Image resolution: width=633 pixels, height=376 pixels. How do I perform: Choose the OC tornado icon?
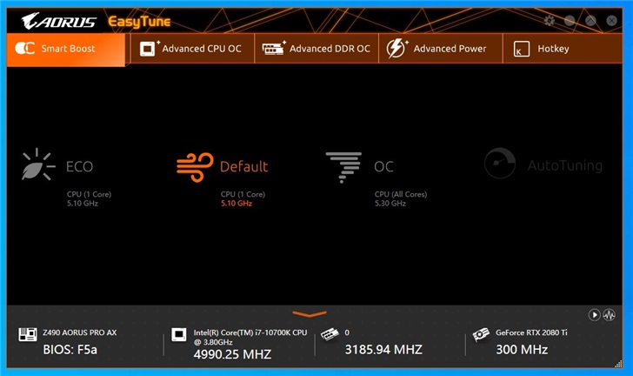point(343,167)
